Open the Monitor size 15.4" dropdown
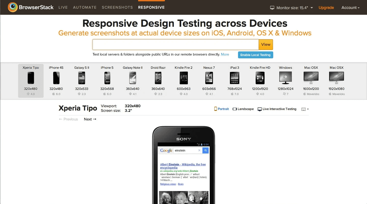Image resolution: width=367 pixels, height=204 pixels. tap(292, 8)
